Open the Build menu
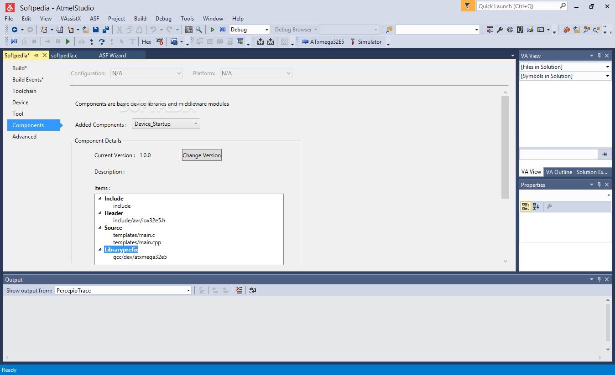The height and width of the screenshot is (375, 615). pos(140,19)
